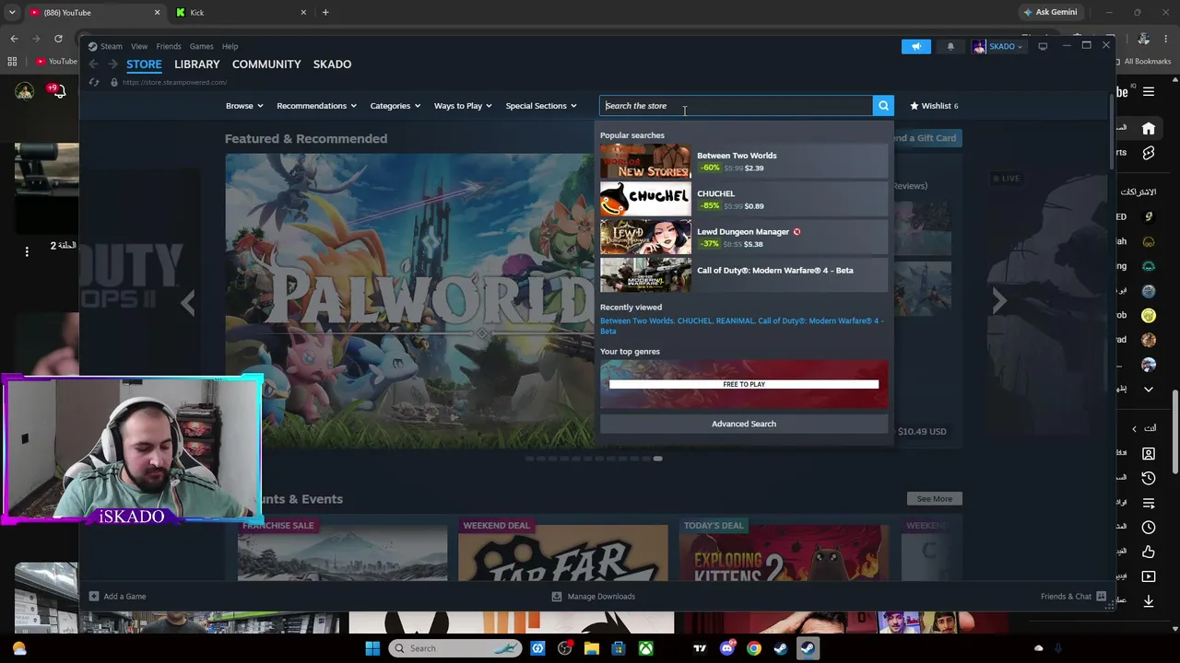The height and width of the screenshot is (663, 1180).
Task: Show the next featured game in carousel
Action: click(x=999, y=301)
